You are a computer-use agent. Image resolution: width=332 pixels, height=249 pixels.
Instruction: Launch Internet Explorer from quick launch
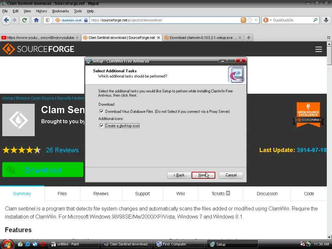pyautogui.click(x=28, y=244)
